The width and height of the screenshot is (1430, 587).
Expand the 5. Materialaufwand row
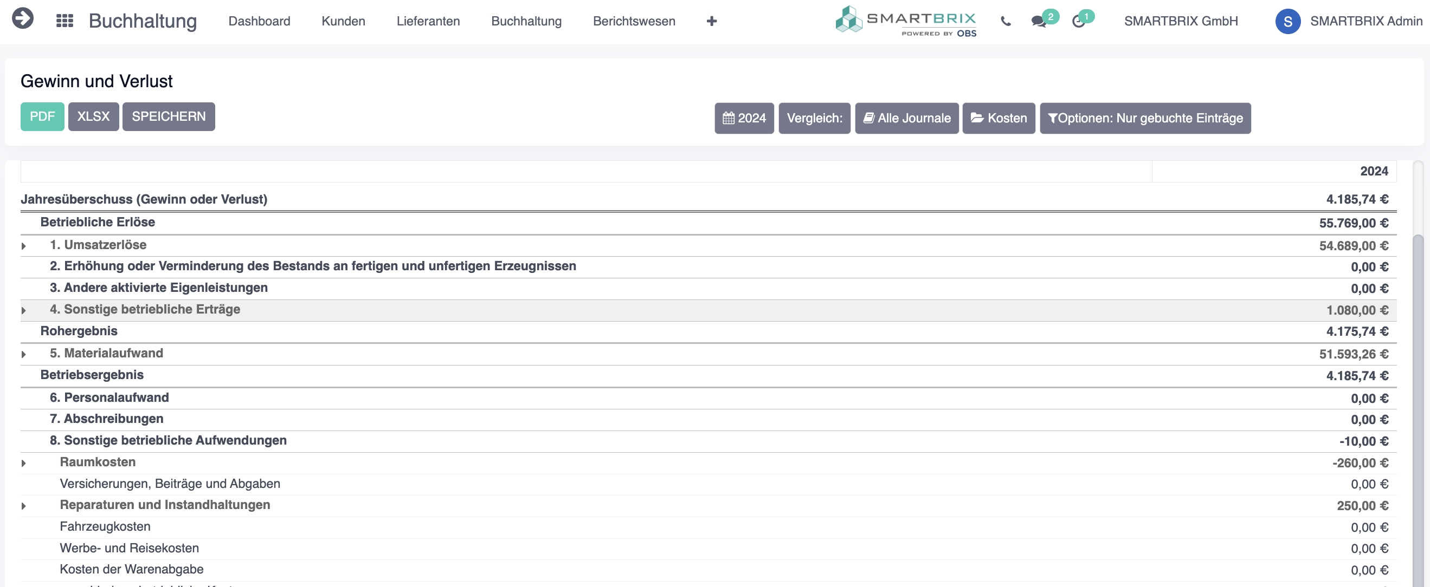(x=24, y=354)
